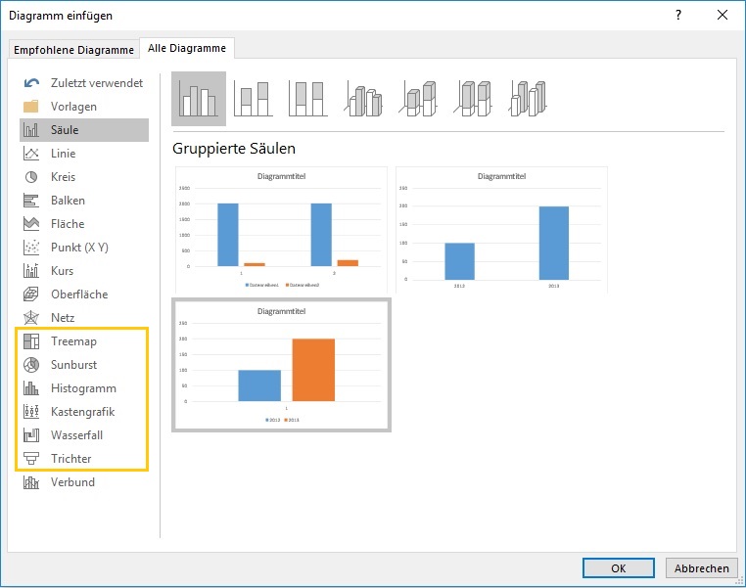Select the first chart preview with two series
This screenshot has height=588, width=746.
(281, 229)
